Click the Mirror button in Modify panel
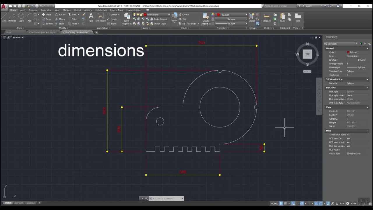This screenshot has height=210, width=373. [x=60, y=19]
